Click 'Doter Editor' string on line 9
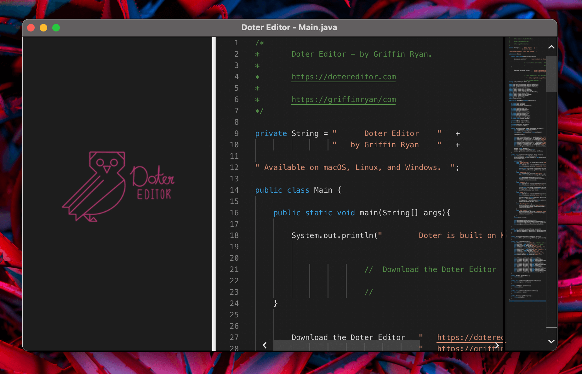The width and height of the screenshot is (582, 374). (391, 133)
